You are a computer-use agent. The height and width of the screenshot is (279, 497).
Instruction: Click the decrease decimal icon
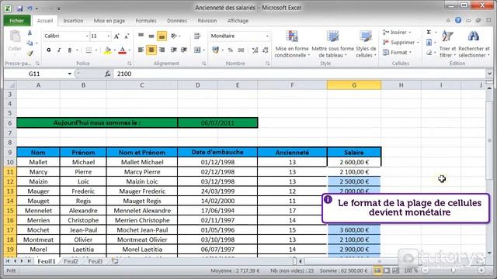266,50
